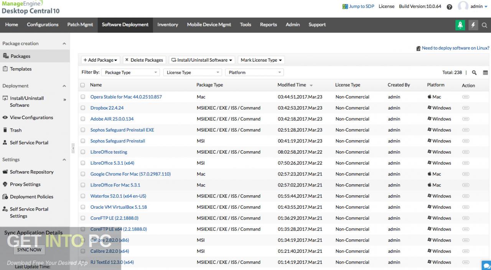Click the SYNC NOW button
The image size is (491, 270).
pos(30,250)
